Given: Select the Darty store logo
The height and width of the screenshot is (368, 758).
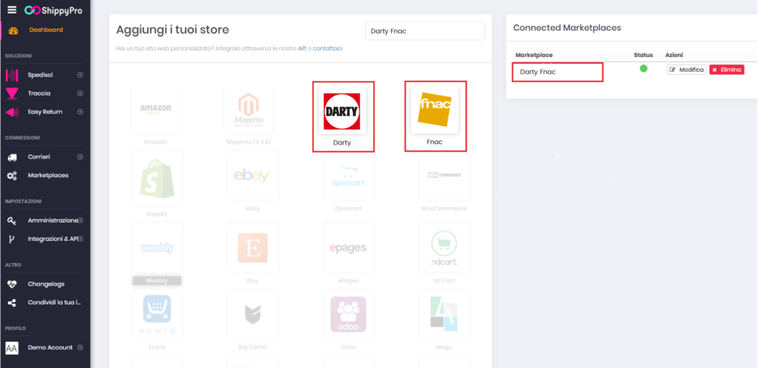Looking at the screenshot, I should click(342, 111).
